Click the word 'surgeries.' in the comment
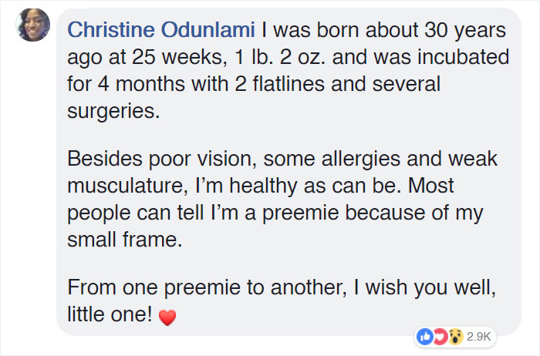The width and height of the screenshot is (540, 356). pos(113,111)
